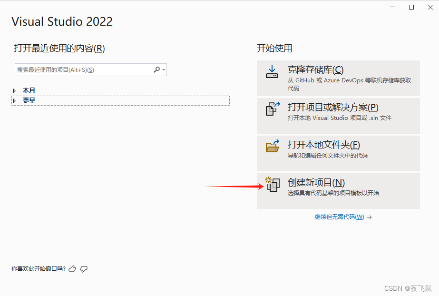Select the 更早 tree row label
The height and width of the screenshot is (296, 439).
tap(29, 100)
